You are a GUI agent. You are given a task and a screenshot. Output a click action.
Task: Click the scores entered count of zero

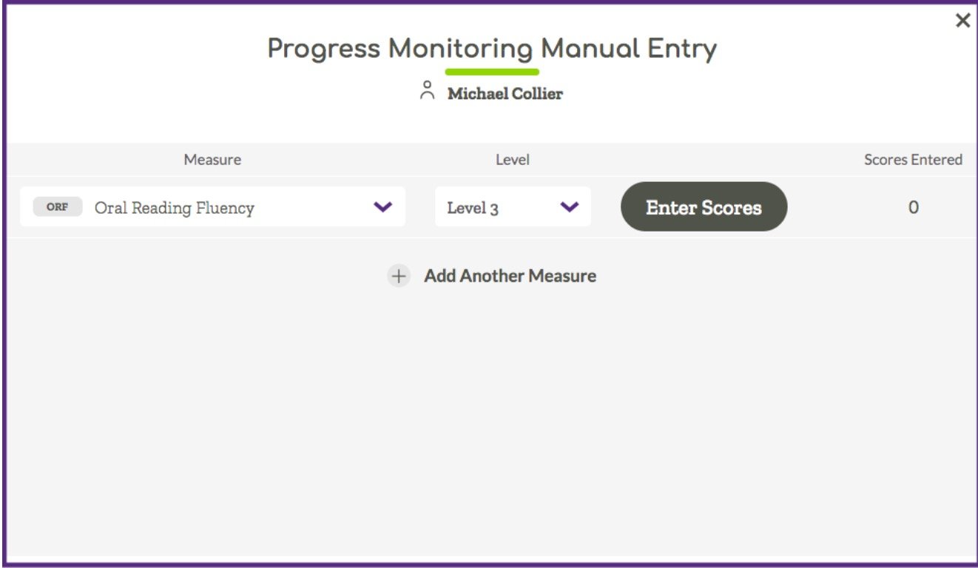point(914,207)
